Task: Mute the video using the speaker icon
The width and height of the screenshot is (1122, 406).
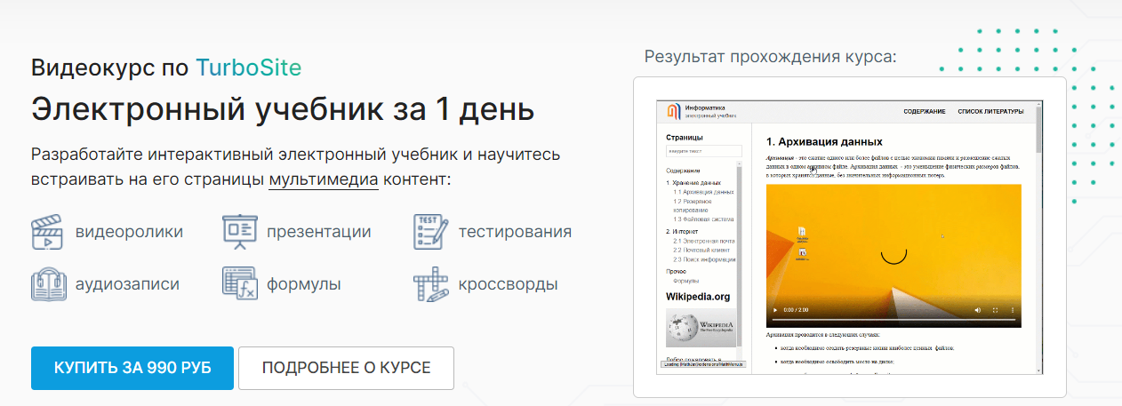Action: [x=977, y=311]
